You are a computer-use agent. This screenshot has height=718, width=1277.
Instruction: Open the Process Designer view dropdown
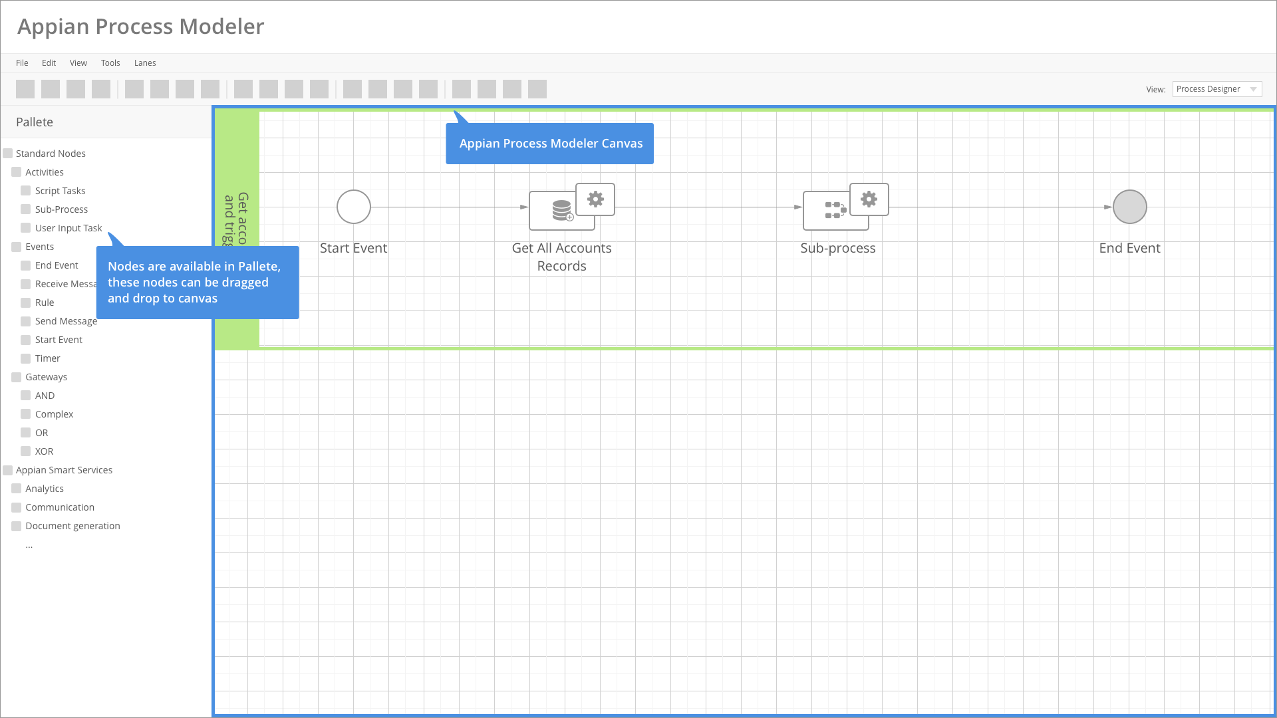click(1216, 89)
